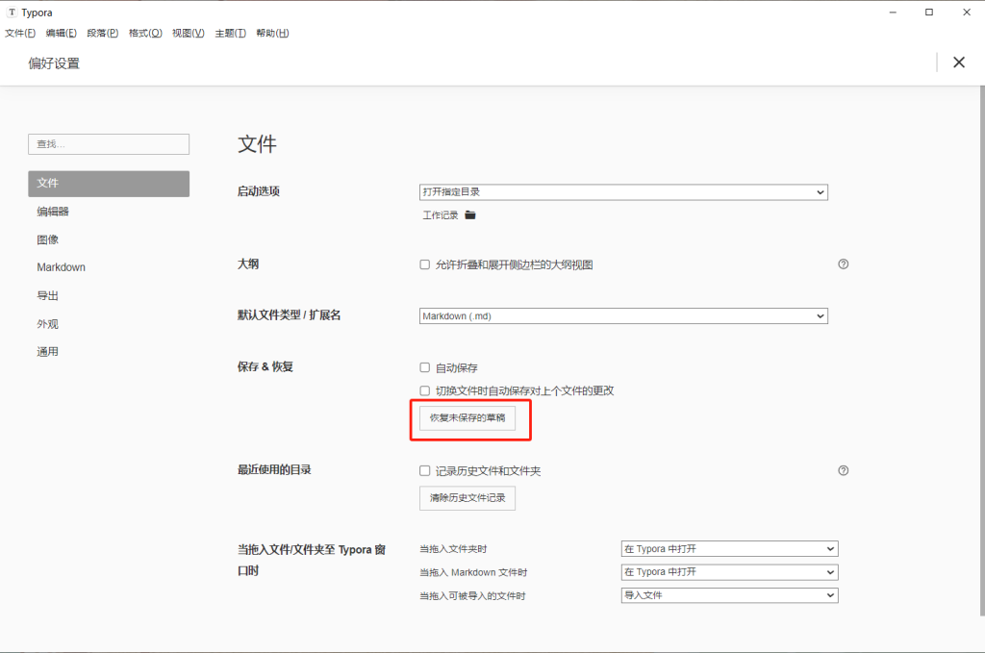Open the 主题(T) menu

230,34
